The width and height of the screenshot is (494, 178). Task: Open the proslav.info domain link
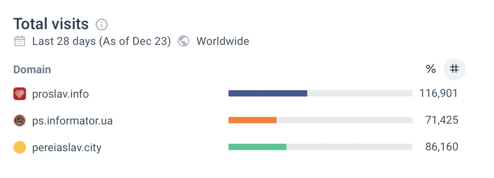click(60, 94)
